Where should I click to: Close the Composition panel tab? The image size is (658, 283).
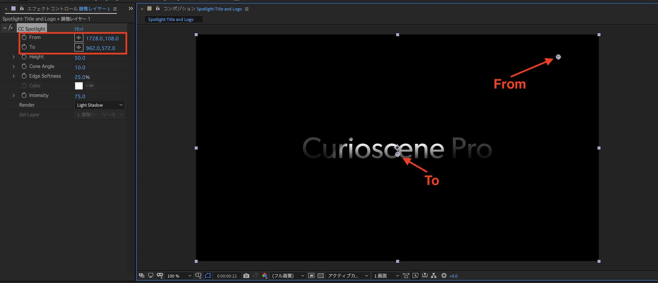tap(142, 9)
